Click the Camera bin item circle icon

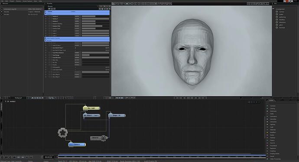[x=277, y=12]
